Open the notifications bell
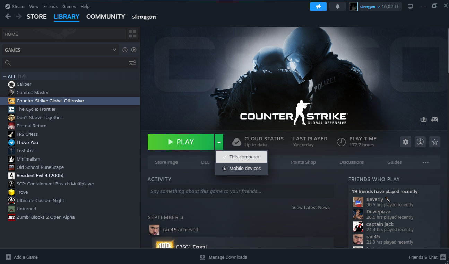The image size is (449, 264). pos(338,7)
